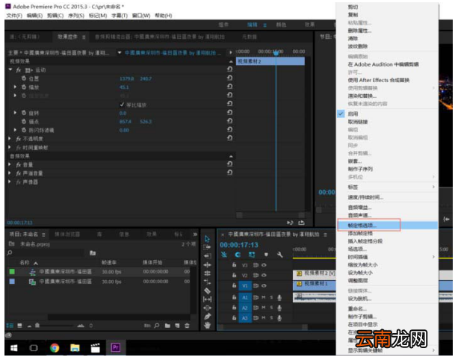The width and height of the screenshot is (455, 360).
Task: Open the clip selector dropdown in Effect Controls
Action: tap(120, 52)
